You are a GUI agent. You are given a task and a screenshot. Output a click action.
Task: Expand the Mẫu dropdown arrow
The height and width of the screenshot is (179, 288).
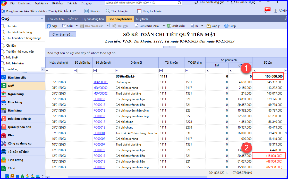tap(77, 26)
